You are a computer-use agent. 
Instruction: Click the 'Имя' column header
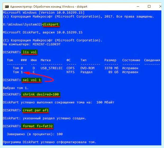point(34,60)
